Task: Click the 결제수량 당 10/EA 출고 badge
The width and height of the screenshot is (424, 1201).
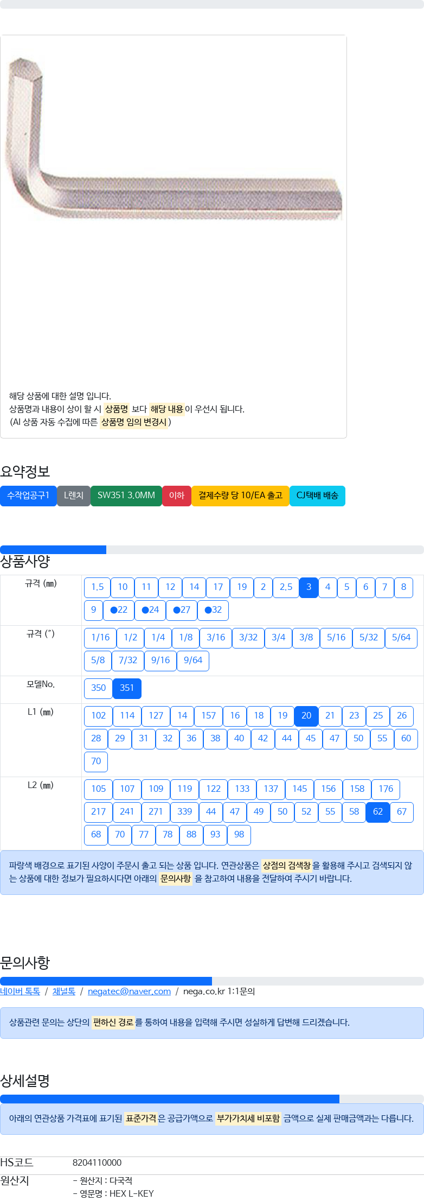Action: point(240,495)
